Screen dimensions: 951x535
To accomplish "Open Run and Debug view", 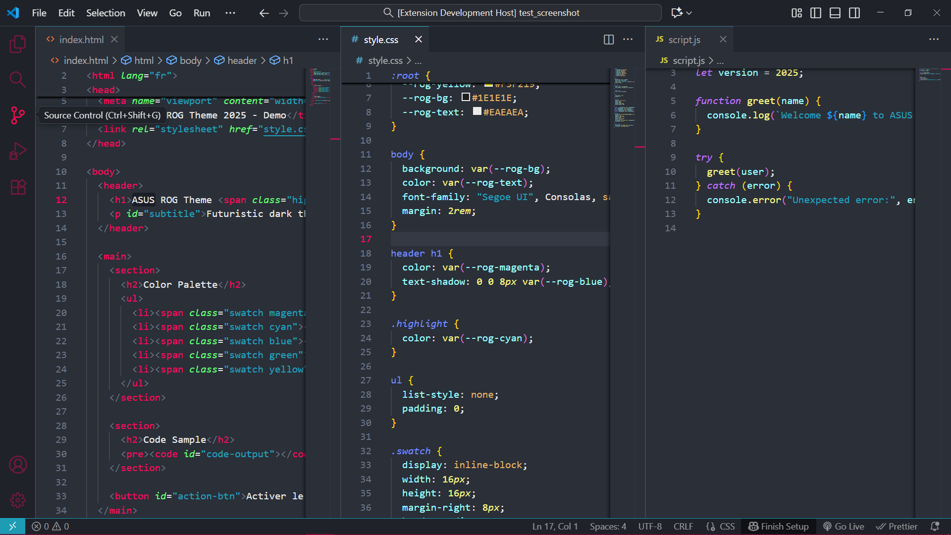I will coord(18,152).
